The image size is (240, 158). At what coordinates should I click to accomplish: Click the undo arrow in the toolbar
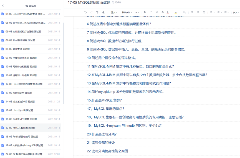coord(85,12)
